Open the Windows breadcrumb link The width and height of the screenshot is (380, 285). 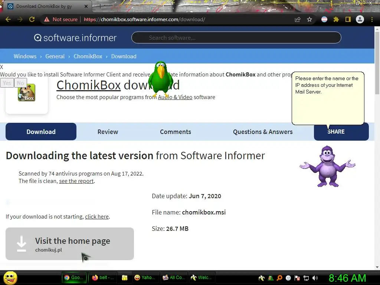(25, 56)
